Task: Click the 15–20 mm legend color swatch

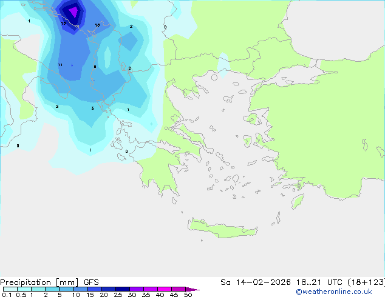Action: click(x=95, y=289)
